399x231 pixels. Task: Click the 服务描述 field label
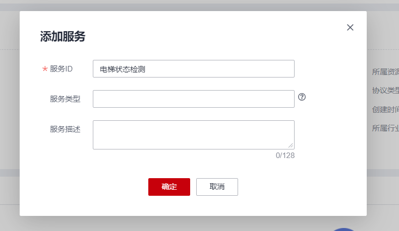[65, 129]
